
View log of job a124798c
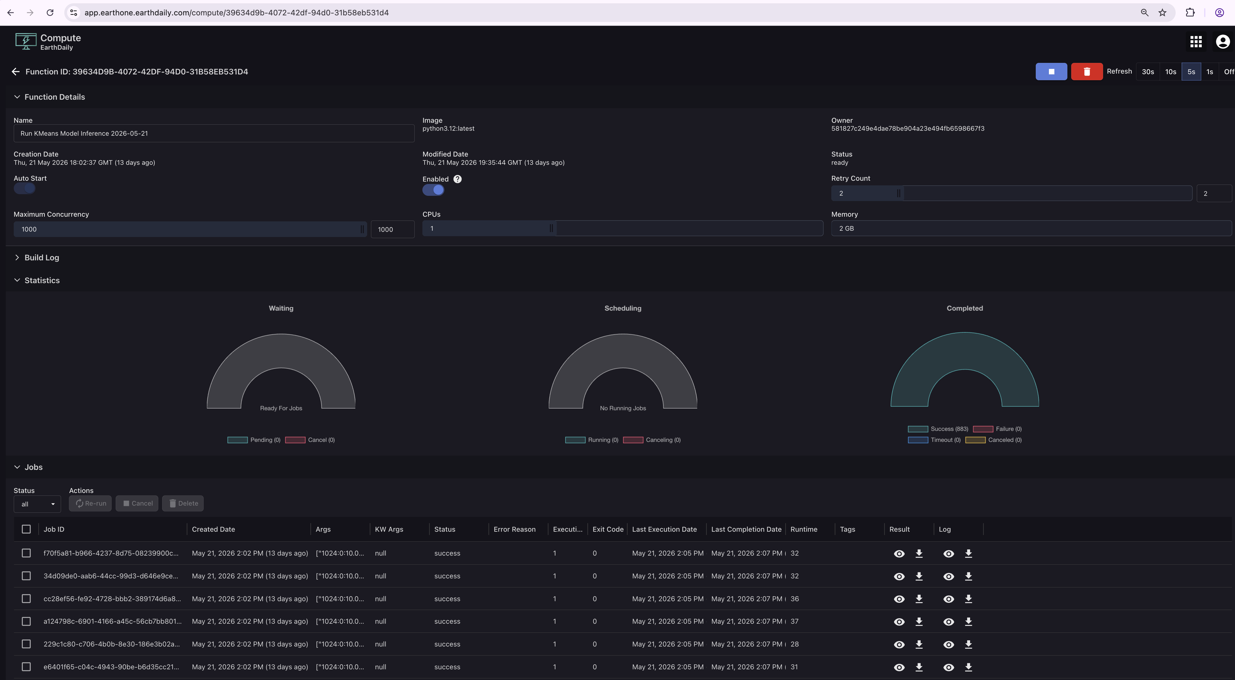948,622
